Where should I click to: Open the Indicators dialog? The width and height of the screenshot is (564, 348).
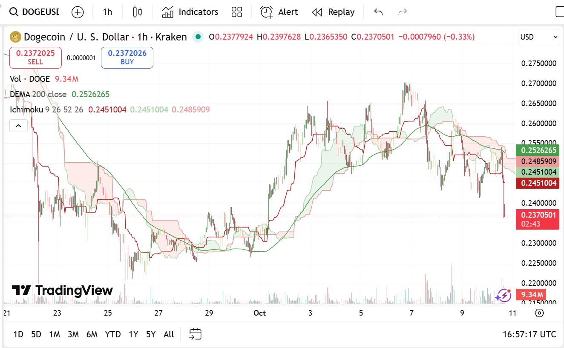(190, 12)
